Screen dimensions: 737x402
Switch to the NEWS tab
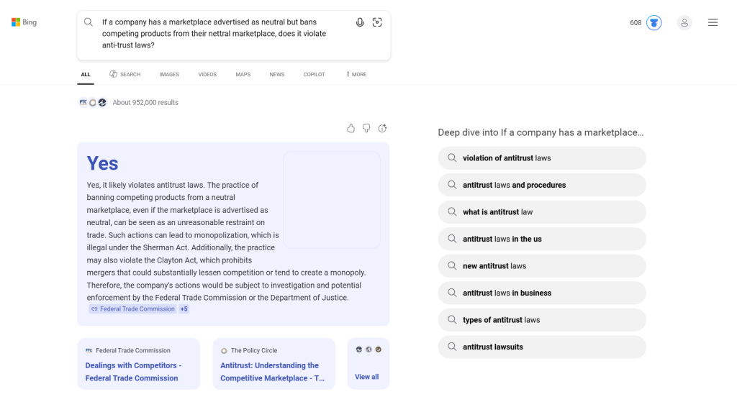click(x=277, y=75)
